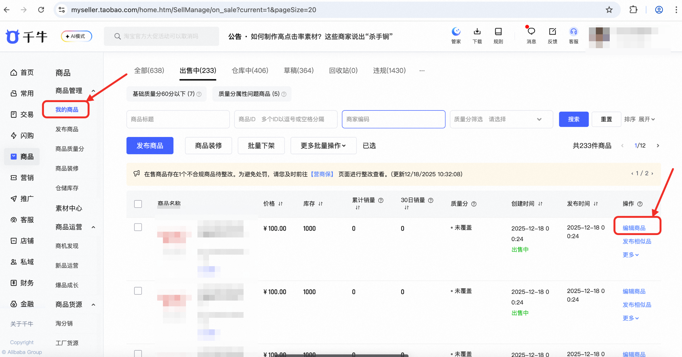Open 交易 in left sidebar
This screenshot has height=357, width=682.
point(22,114)
